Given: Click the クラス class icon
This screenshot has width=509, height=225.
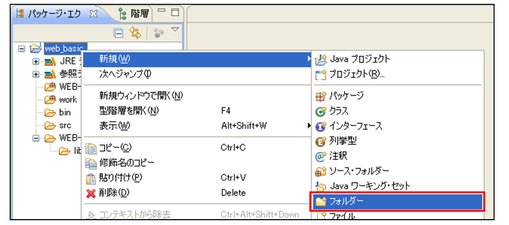Looking at the screenshot, I should click(321, 111).
